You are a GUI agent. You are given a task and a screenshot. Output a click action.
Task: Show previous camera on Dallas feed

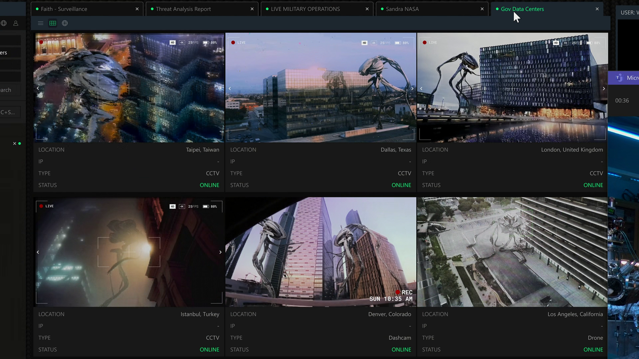click(230, 88)
